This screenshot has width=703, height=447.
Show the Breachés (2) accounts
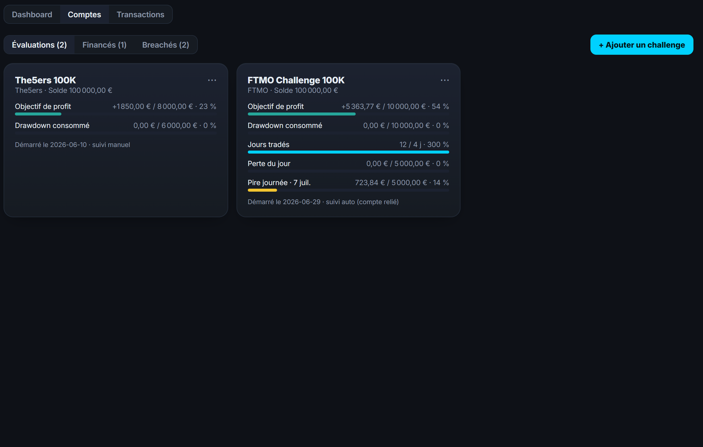(x=166, y=45)
